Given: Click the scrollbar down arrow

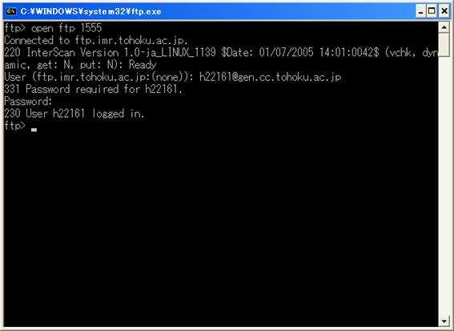Looking at the screenshot, I should (444, 321).
